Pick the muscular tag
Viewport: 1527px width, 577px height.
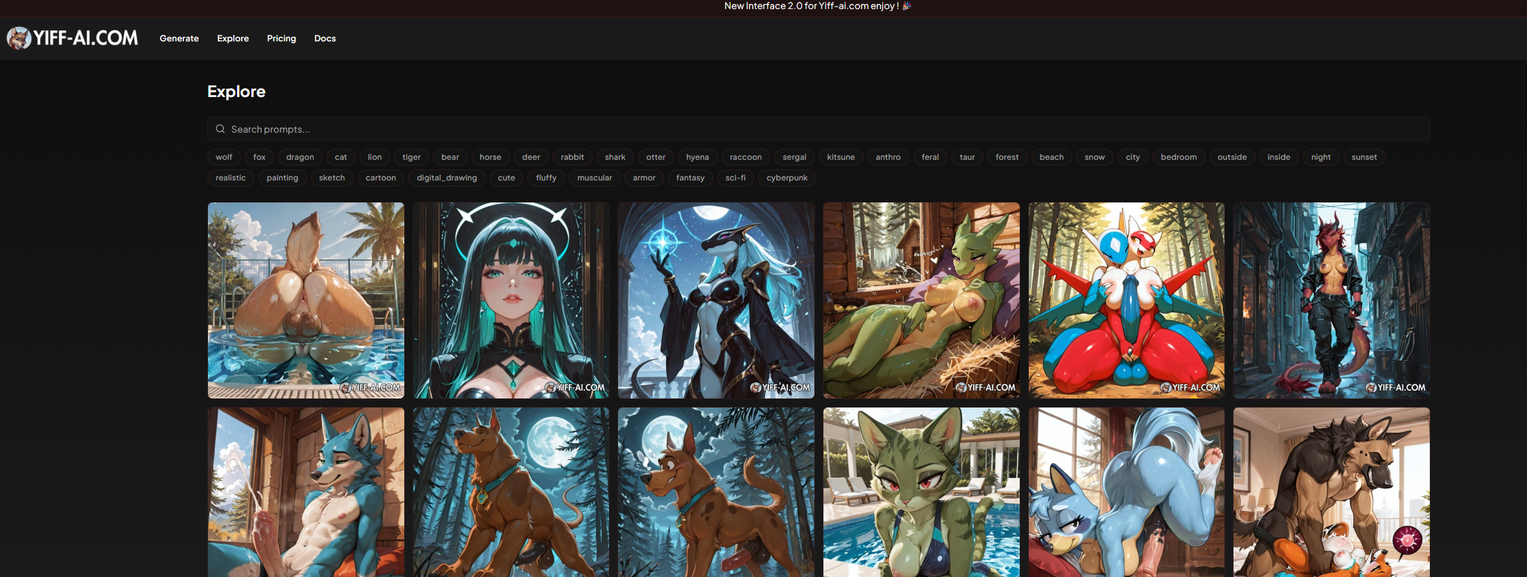(x=595, y=178)
